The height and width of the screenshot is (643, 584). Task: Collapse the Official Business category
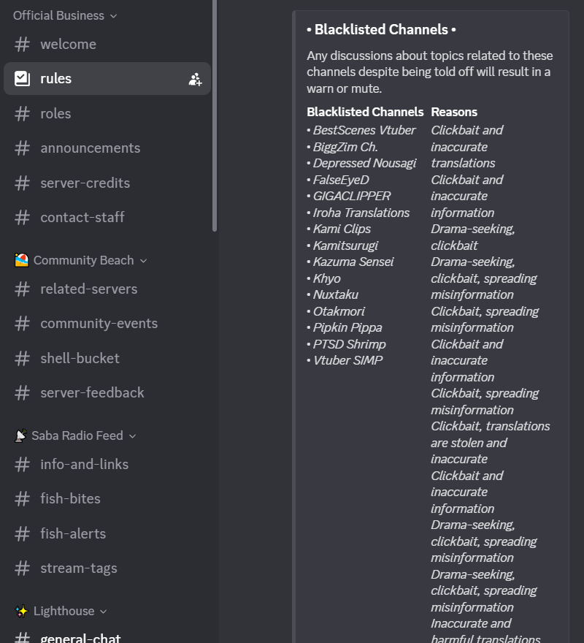(x=113, y=16)
